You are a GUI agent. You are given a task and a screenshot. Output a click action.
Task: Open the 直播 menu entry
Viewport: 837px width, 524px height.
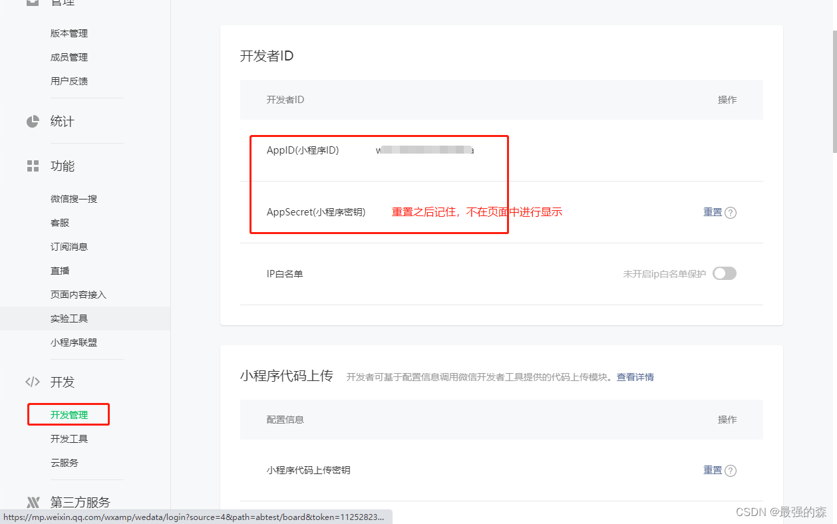point(61,270)
